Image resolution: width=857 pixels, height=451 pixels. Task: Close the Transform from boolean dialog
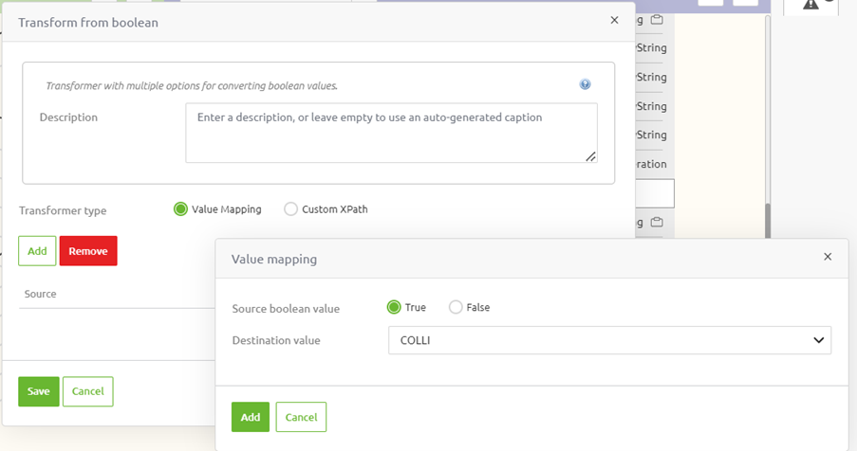click(614, 20)
